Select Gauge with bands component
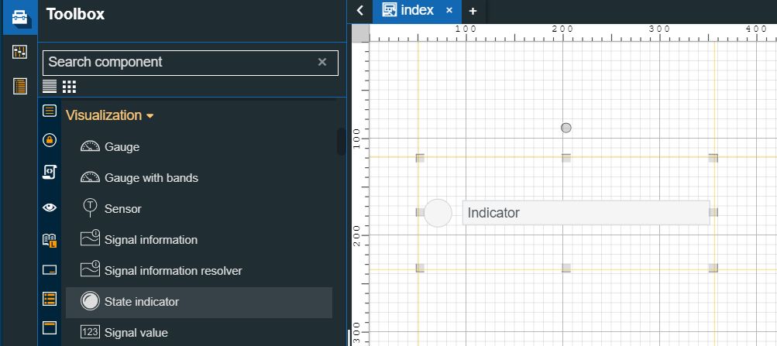777x346 pixels. [x=151, y=178]
